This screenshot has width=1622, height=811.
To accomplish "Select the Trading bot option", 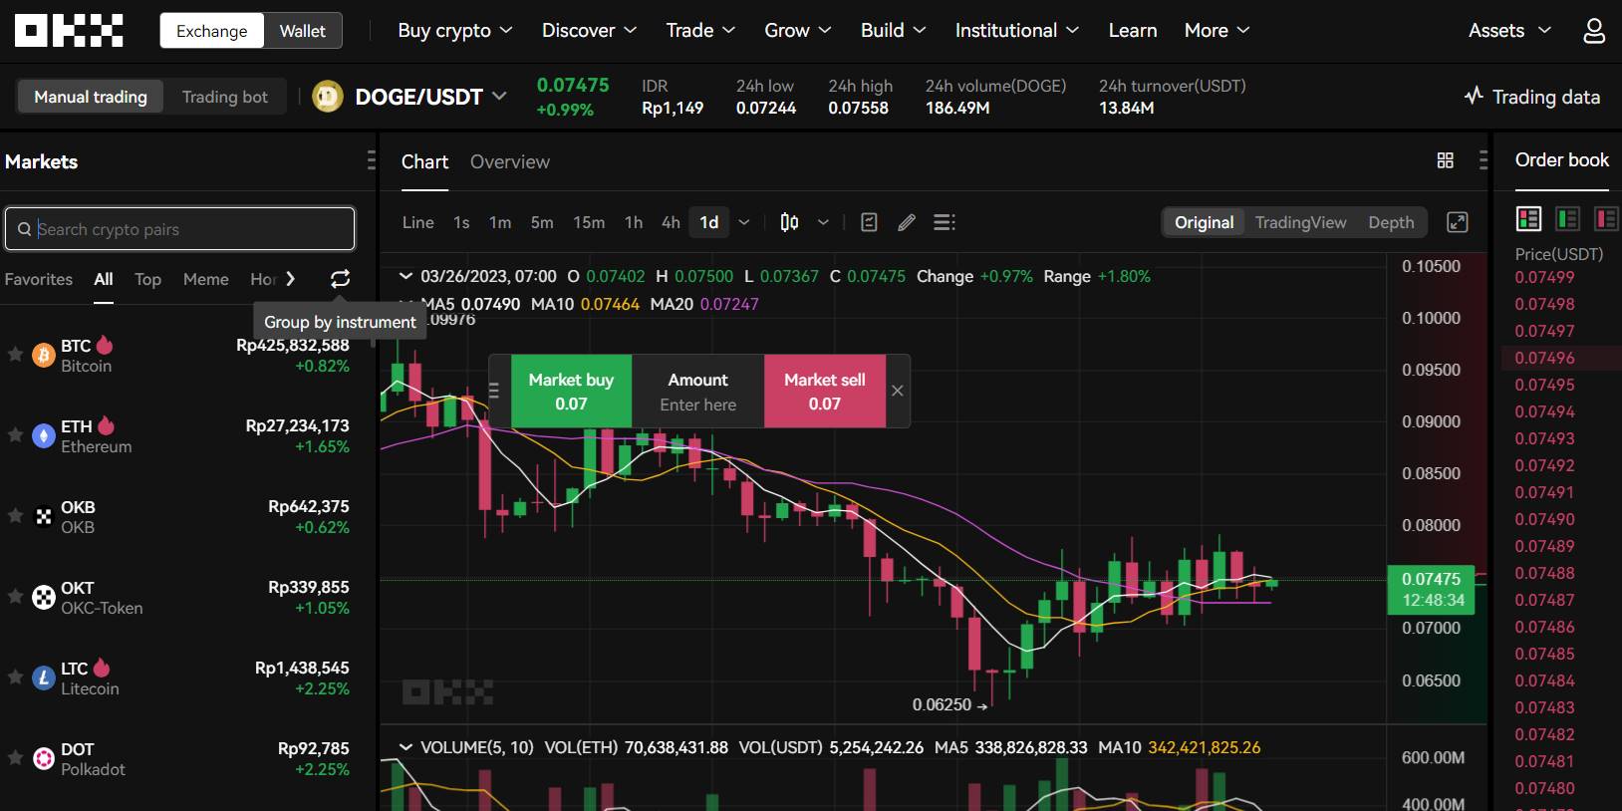I will click(x=225, y=97).
